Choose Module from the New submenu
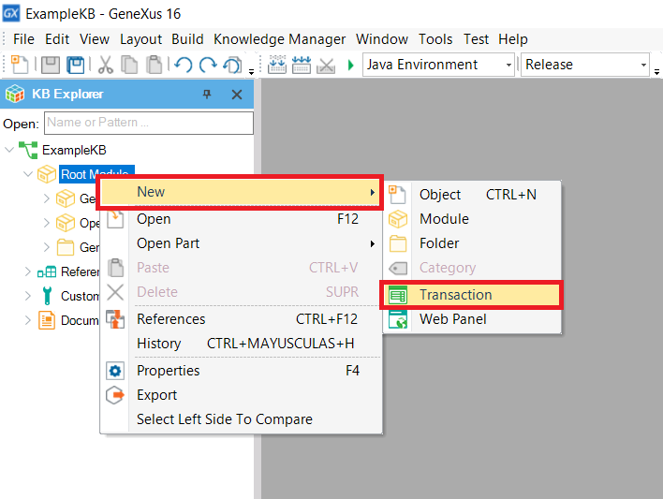 click(x=472, y=219)
